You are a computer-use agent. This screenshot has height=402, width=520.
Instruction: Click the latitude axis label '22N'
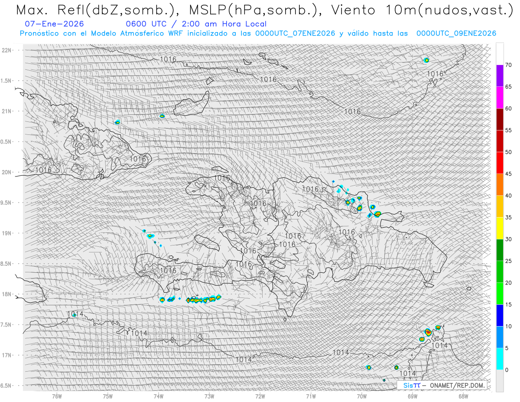pyautogui.click(x=6, y=50)
